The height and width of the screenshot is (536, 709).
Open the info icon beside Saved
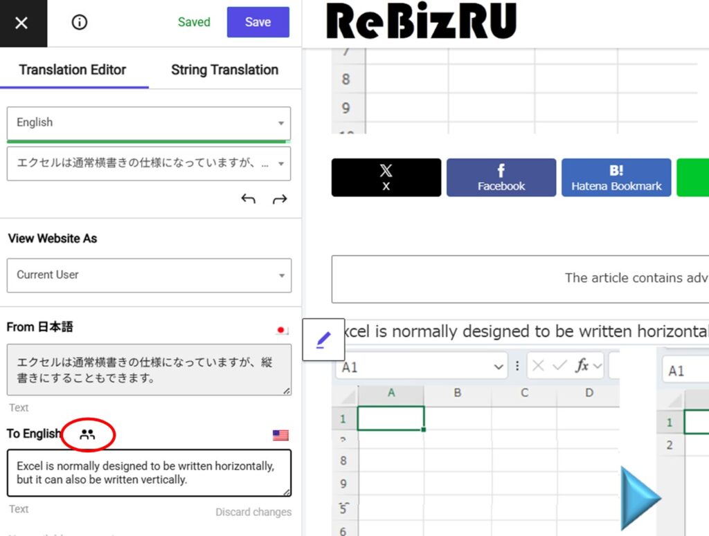pos(80,22)
